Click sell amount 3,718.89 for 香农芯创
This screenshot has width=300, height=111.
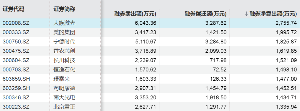click(x=146, y=51)
